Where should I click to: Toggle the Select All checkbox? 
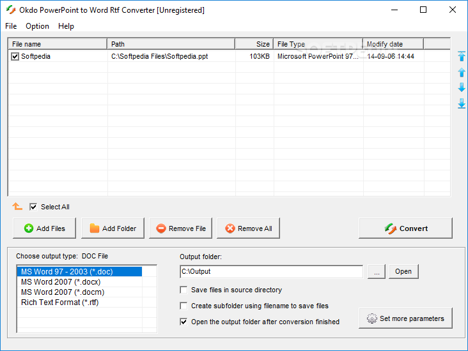[x=33, y=207]
